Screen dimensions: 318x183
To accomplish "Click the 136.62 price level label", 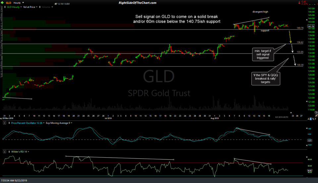I will pyautogui.click(x=300, y=42).
